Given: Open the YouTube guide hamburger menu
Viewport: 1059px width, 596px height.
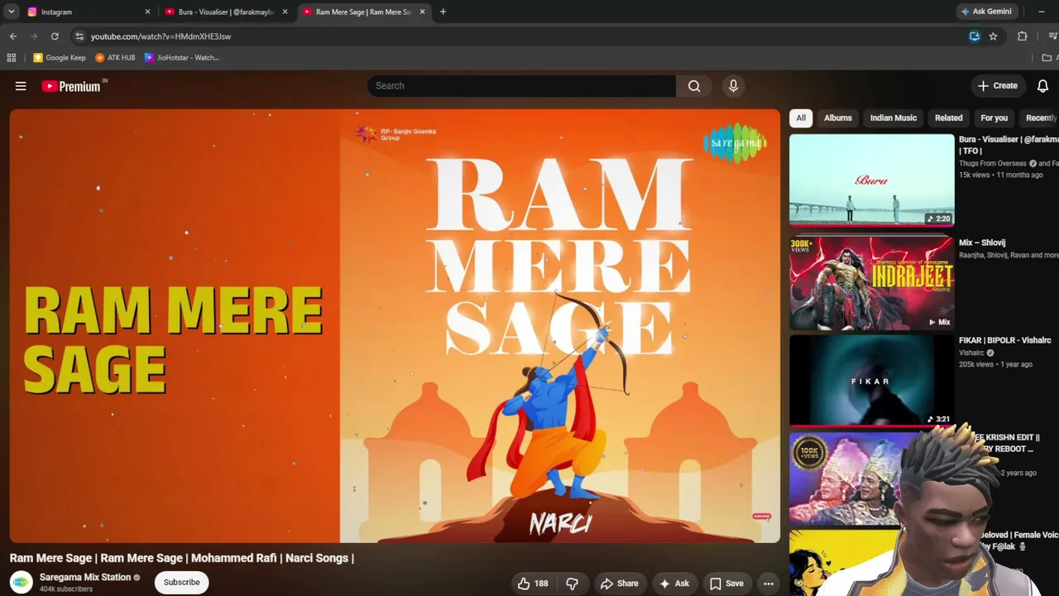Looking at the screenshot, I should (21, 86).
